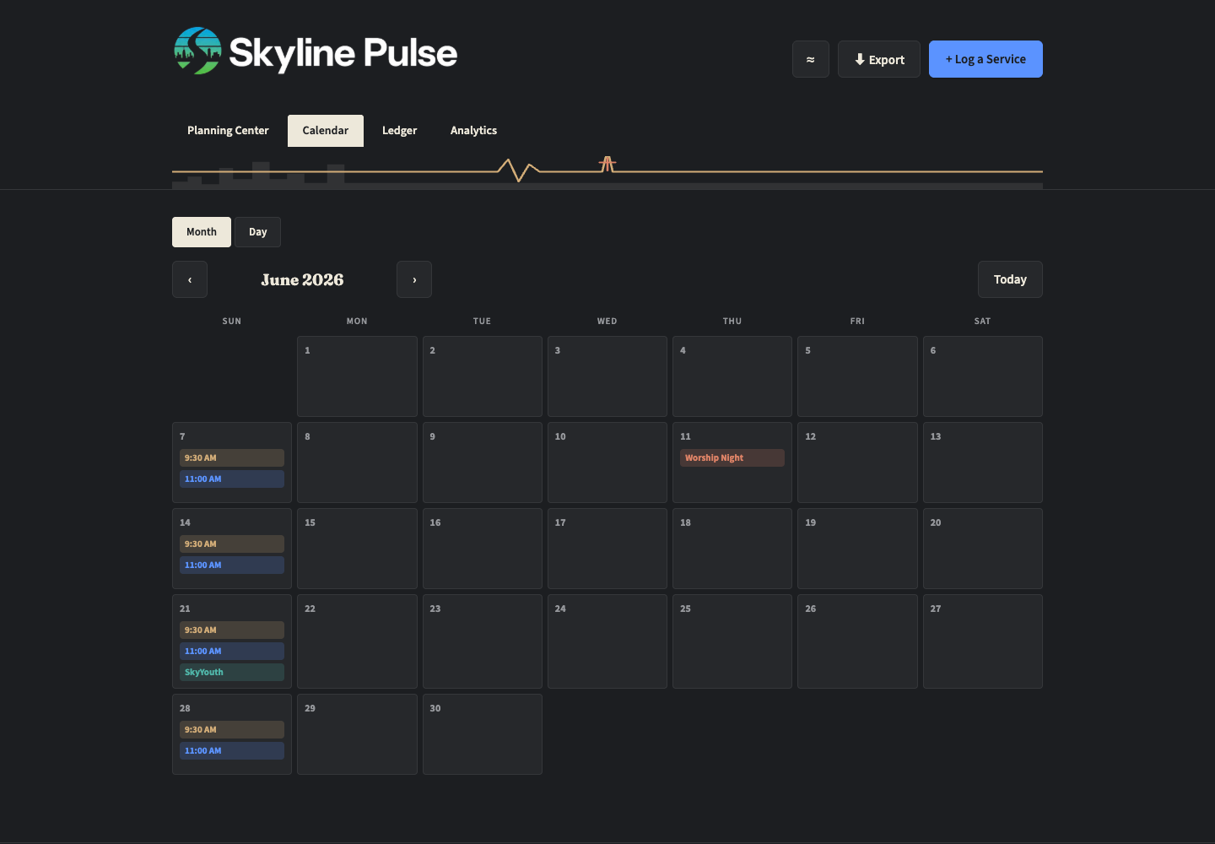Viewport: 1215px width, 844px height.
Task: Select June 23 day cell
Action: point(483,641)
